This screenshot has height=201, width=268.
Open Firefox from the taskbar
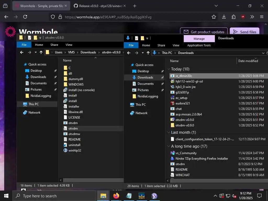point(116,196)
